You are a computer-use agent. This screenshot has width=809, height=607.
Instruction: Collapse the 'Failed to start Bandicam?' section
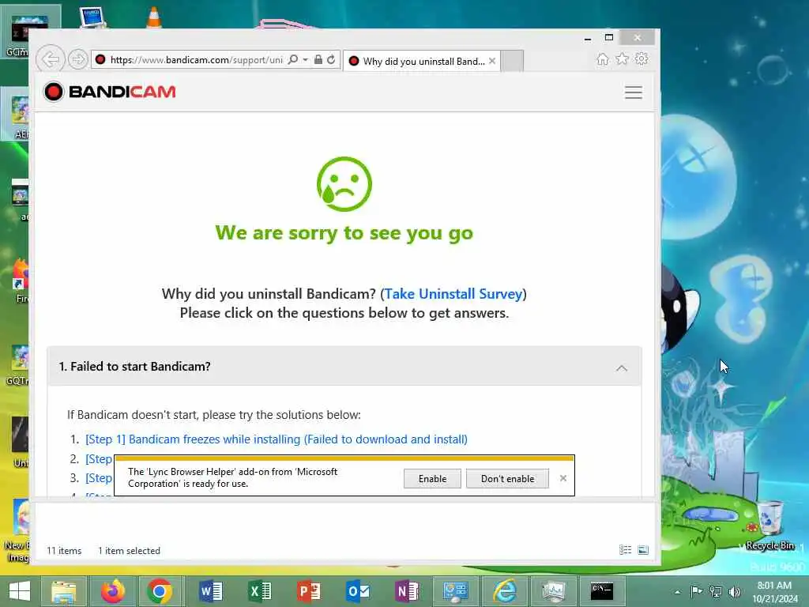pos(622,368)
